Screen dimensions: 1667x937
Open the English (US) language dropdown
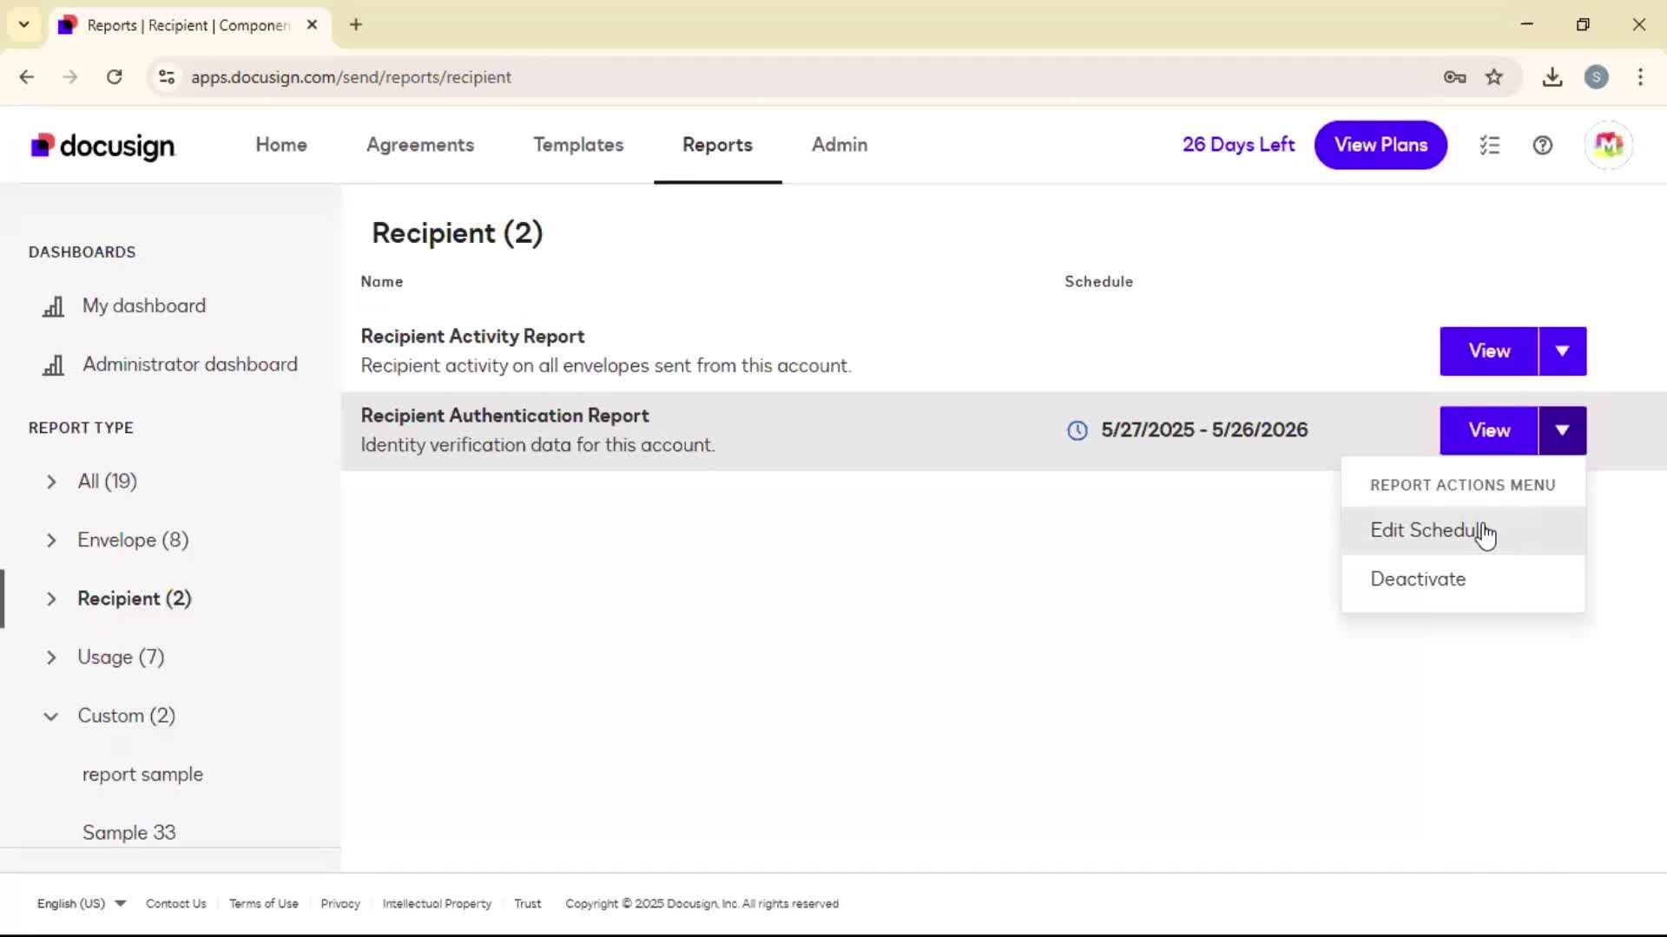point(82,903)
